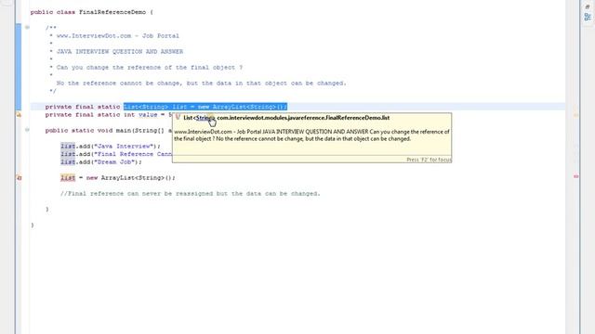Screen dimensions: 595x334
Task: Click the warning marker beside the value field line
Action: [x=19, y=114]
